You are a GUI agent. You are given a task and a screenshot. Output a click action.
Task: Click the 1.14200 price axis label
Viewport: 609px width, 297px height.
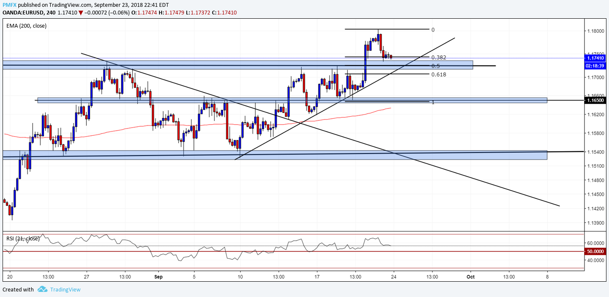[595, 209]
